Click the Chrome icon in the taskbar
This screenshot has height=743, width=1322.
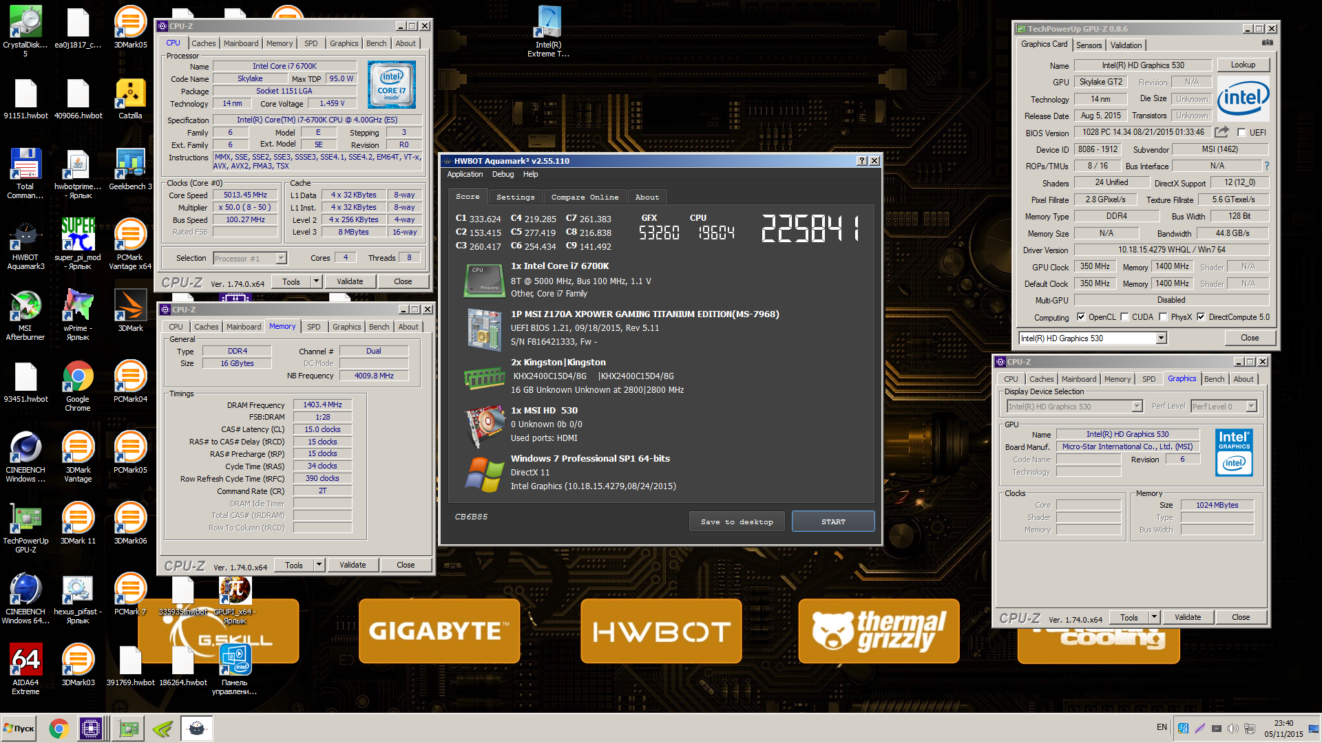point(59,729)
